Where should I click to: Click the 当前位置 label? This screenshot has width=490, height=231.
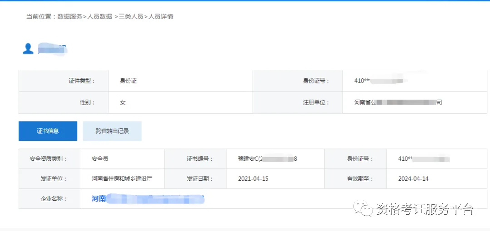point(40,17)
